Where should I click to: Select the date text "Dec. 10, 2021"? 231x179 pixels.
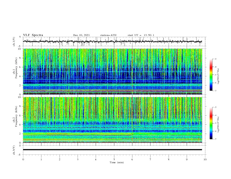click(81, 35)
